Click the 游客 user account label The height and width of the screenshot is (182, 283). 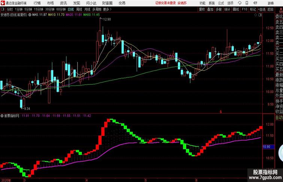[271, 3]
